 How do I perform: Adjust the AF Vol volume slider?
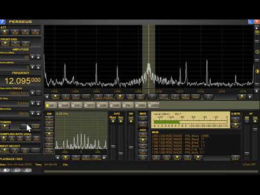click(x=255, y=129)
